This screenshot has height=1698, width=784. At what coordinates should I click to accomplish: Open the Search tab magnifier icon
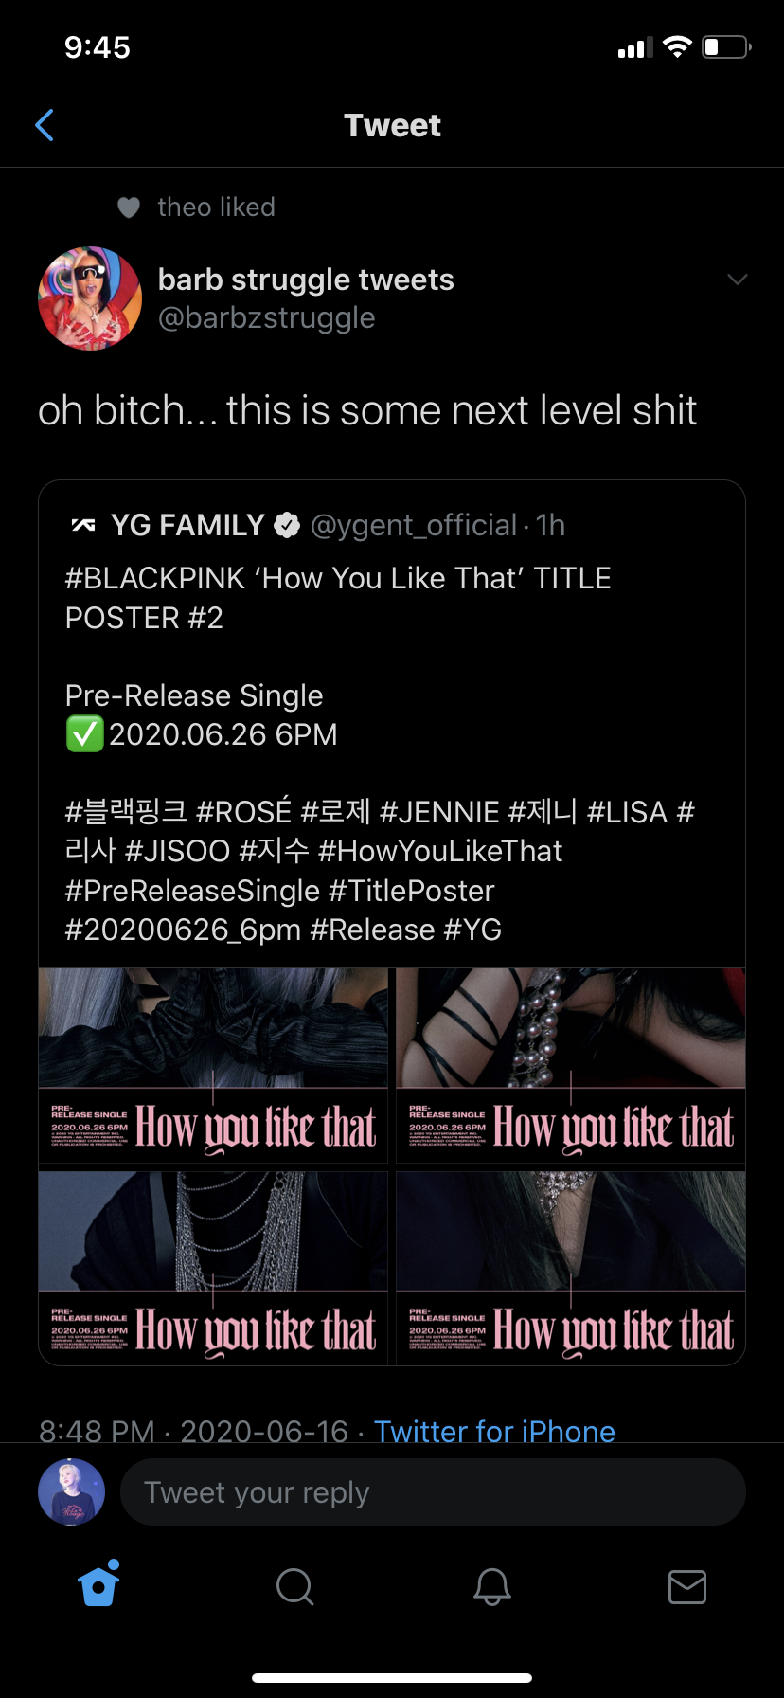pos(294,1586)
